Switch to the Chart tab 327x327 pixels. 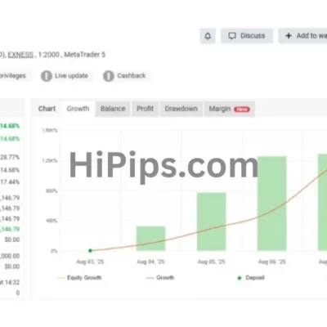(47, 109)
